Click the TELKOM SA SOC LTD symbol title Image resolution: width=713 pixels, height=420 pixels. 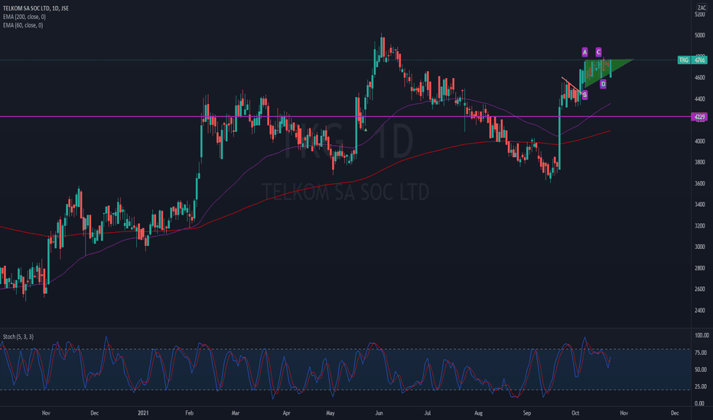tap(36, 8)
